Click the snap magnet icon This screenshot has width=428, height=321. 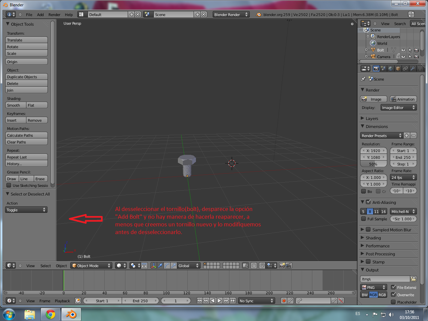coord(262,265)
